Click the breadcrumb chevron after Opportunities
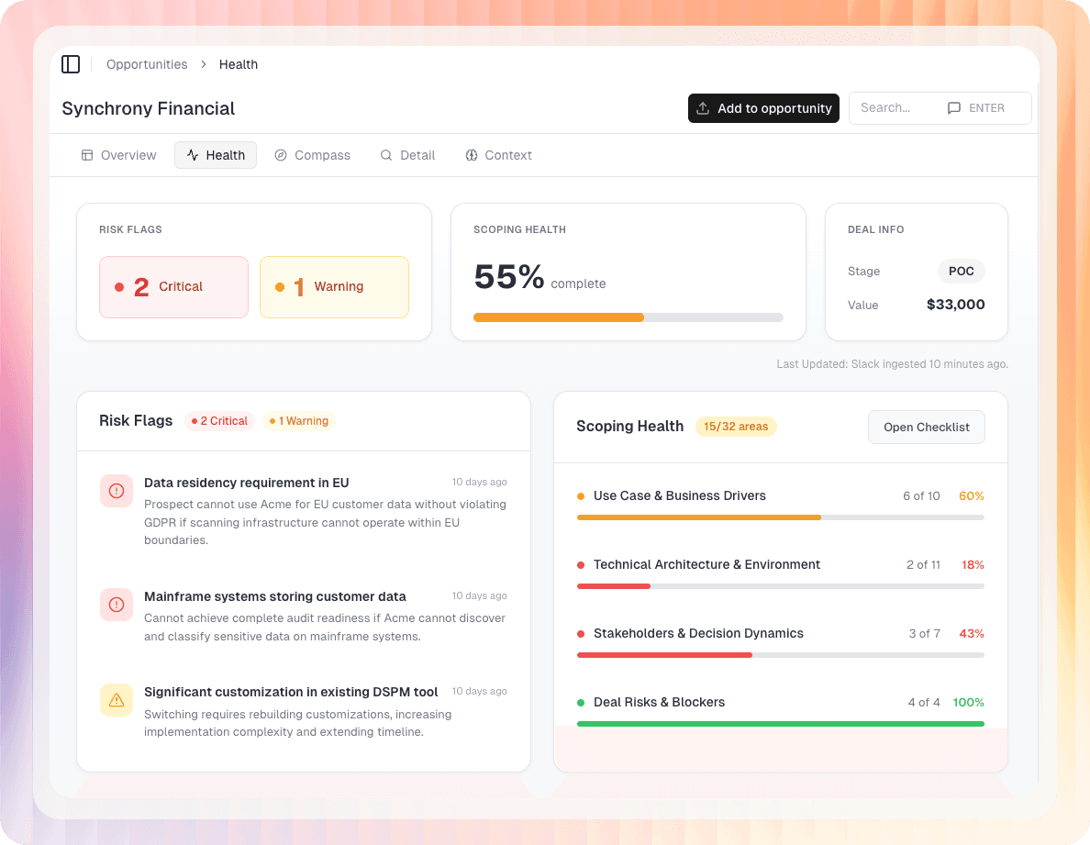Image resolution: width=1090 pixels, height=845 pixels. 204,64
